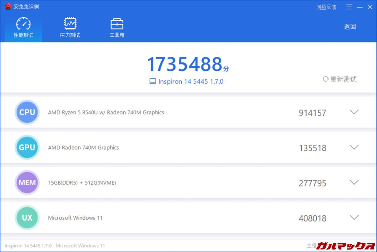Open the hamburger menu icon
Viewport: 377px width, 252px height.
349,7
